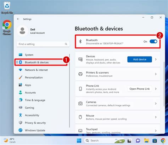This screenshot has width=168, height=145.
Task: Expand the Phone Link row chevron
Action: click(x=156, y=89)
